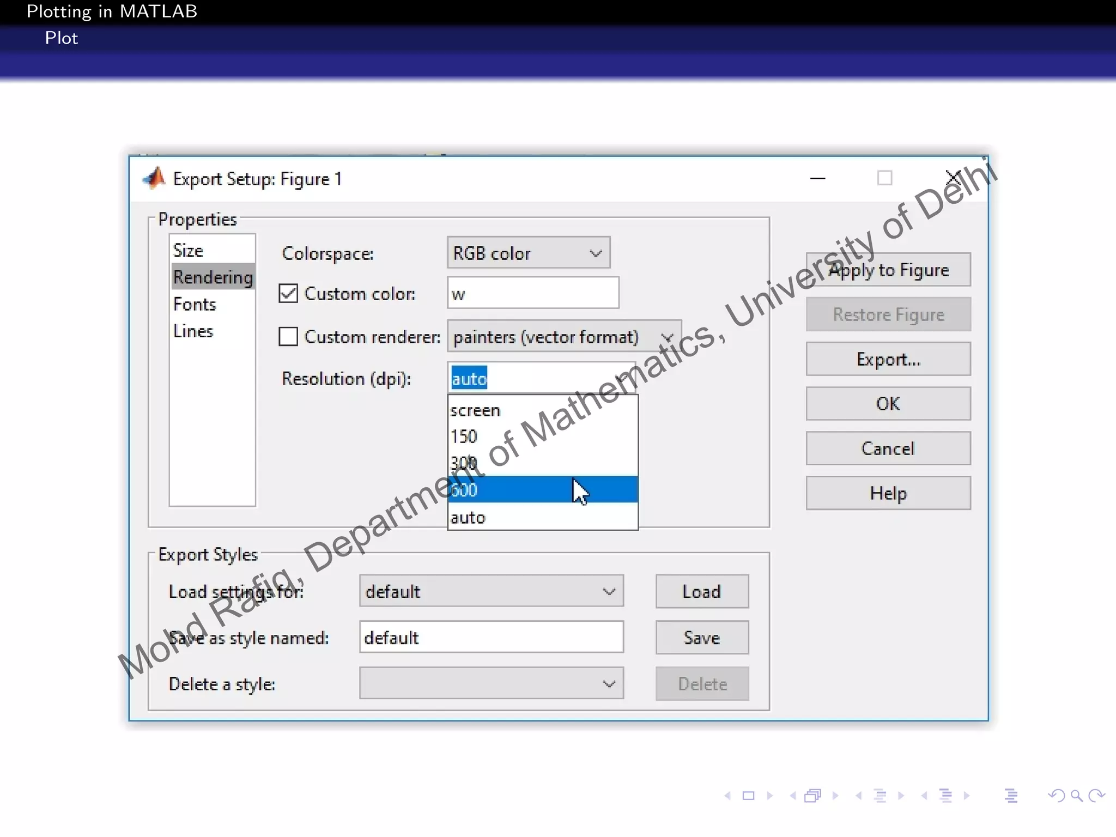The height and width of the screenshot is (837, 1116).
Task: Open the Colorspace RGB color dropdown
Action: click(x=528, y=253)
